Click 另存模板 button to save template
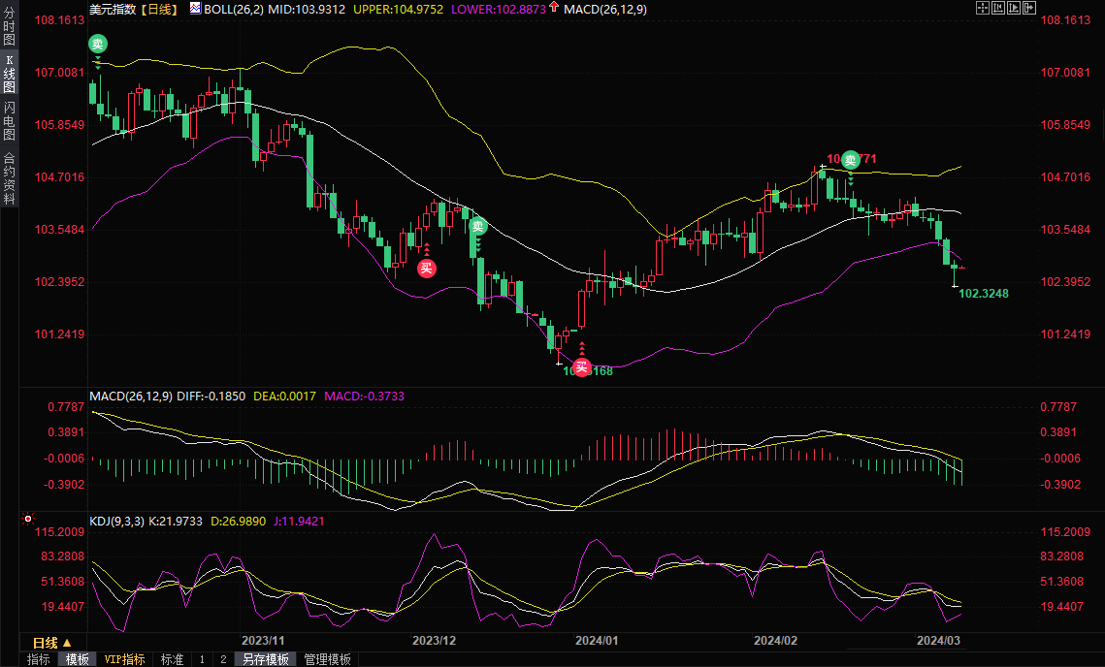Screen dimensions: 1105x667 point(265,659)
